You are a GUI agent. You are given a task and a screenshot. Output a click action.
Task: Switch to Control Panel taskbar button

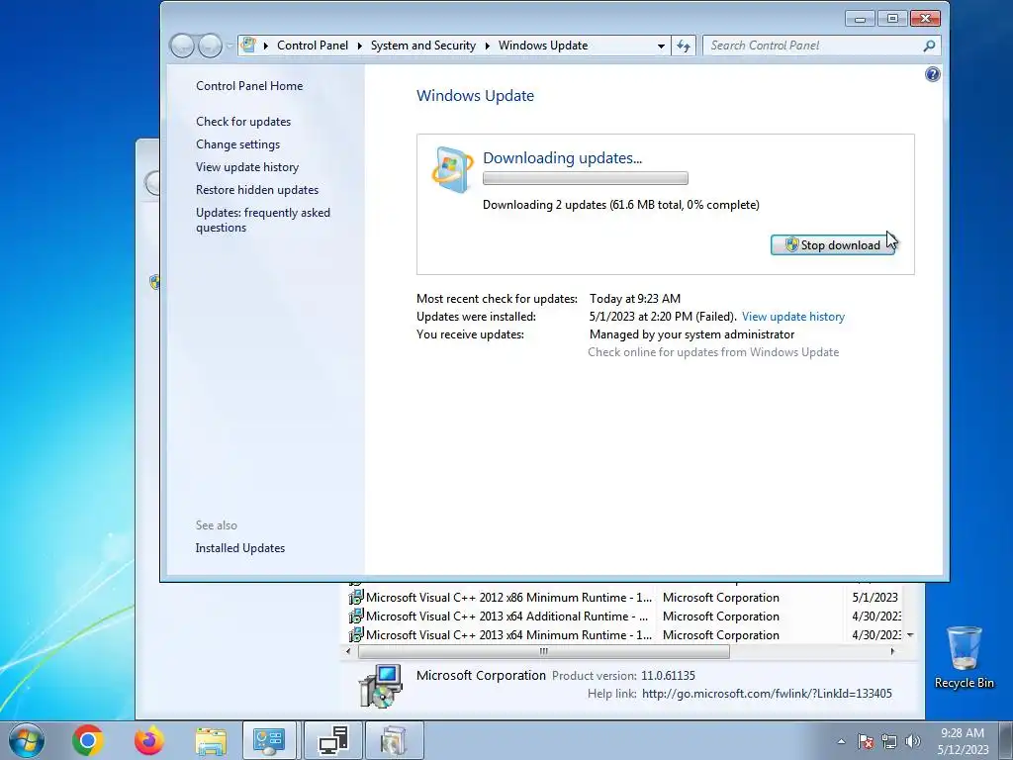(269, 740)
